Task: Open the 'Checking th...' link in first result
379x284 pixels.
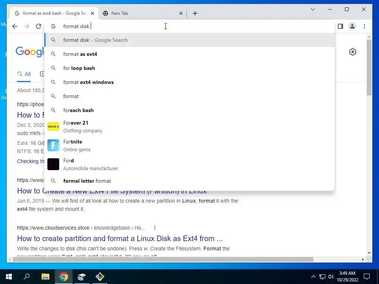Action: click(x=31, y=161)
